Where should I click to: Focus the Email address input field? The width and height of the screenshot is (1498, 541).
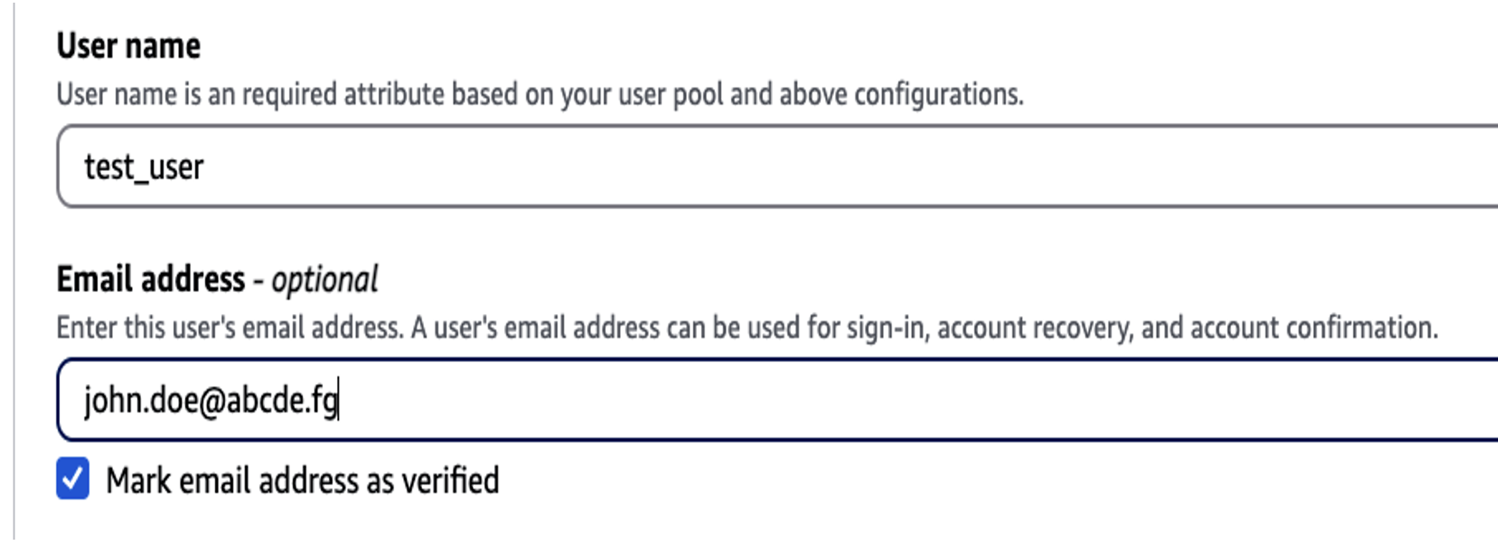(x=778, y=399)
